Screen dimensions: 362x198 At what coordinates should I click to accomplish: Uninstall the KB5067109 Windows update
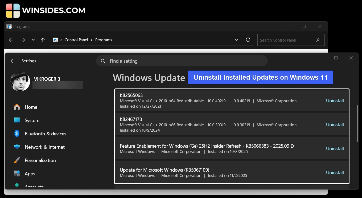[x=335, y=172]
